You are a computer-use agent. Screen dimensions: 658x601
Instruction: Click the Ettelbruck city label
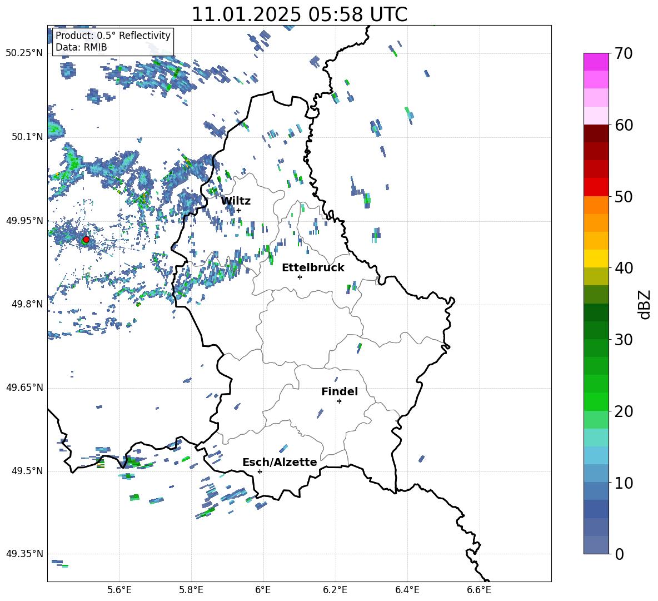[x=313, y=268]
